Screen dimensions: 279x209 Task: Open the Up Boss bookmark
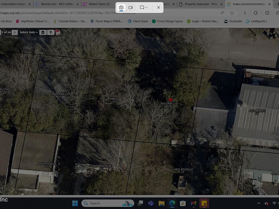(6, 21)
